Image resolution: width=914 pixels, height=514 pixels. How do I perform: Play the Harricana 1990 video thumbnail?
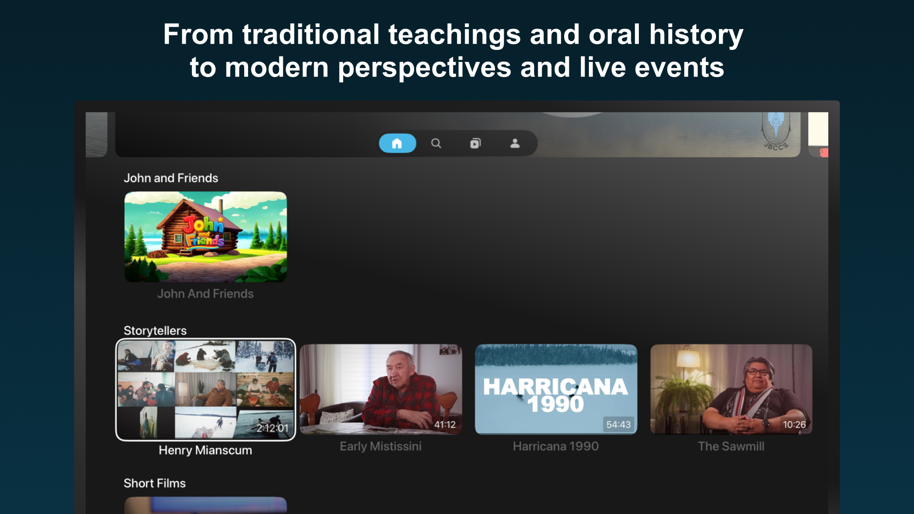[x=556, y=389]
